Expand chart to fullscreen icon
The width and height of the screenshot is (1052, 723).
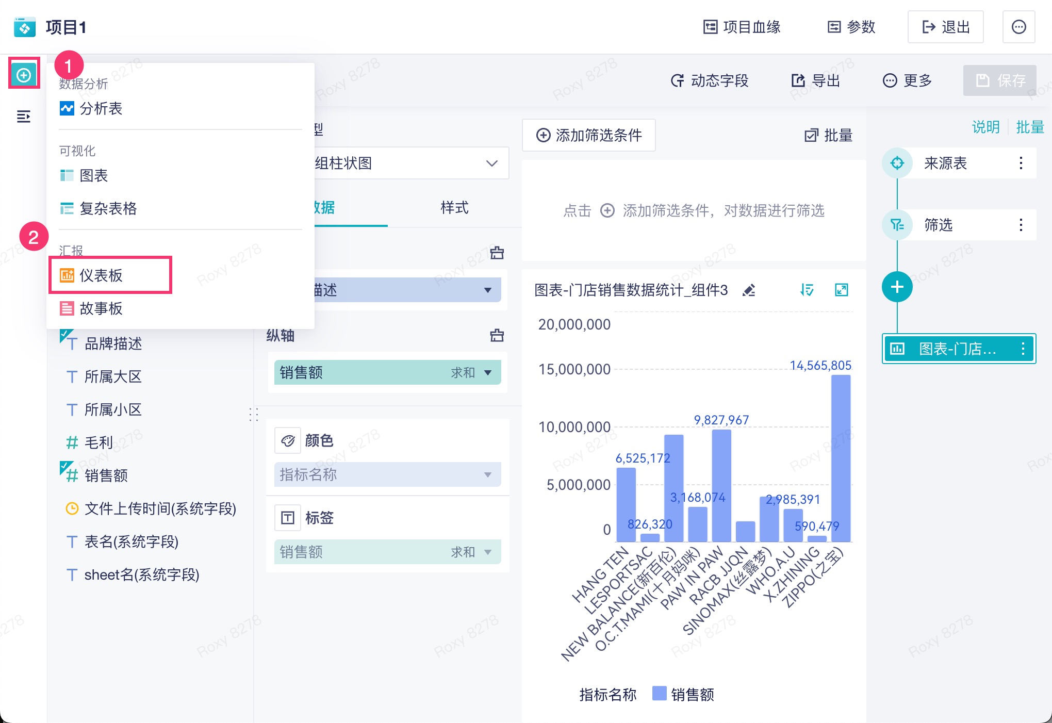tap(841, 290)
